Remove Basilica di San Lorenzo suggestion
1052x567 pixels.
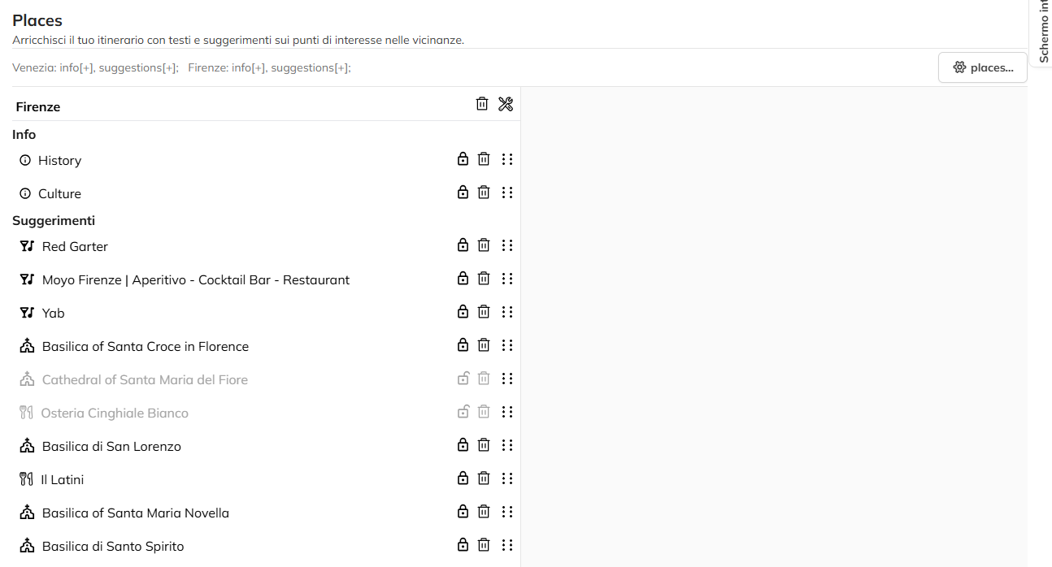[x=484, y=445]
